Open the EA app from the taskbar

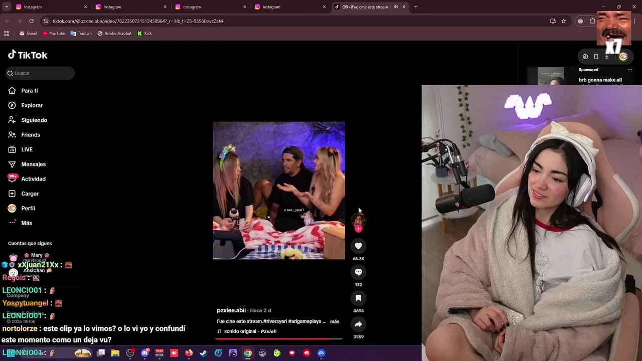pos(321,353)
